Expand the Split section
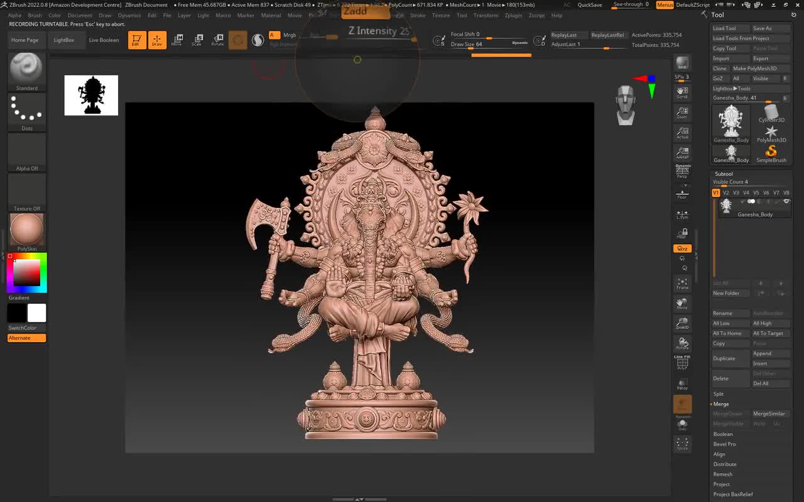Image resolution: width=804 pixels, height=502 pixels. (719, 394)
